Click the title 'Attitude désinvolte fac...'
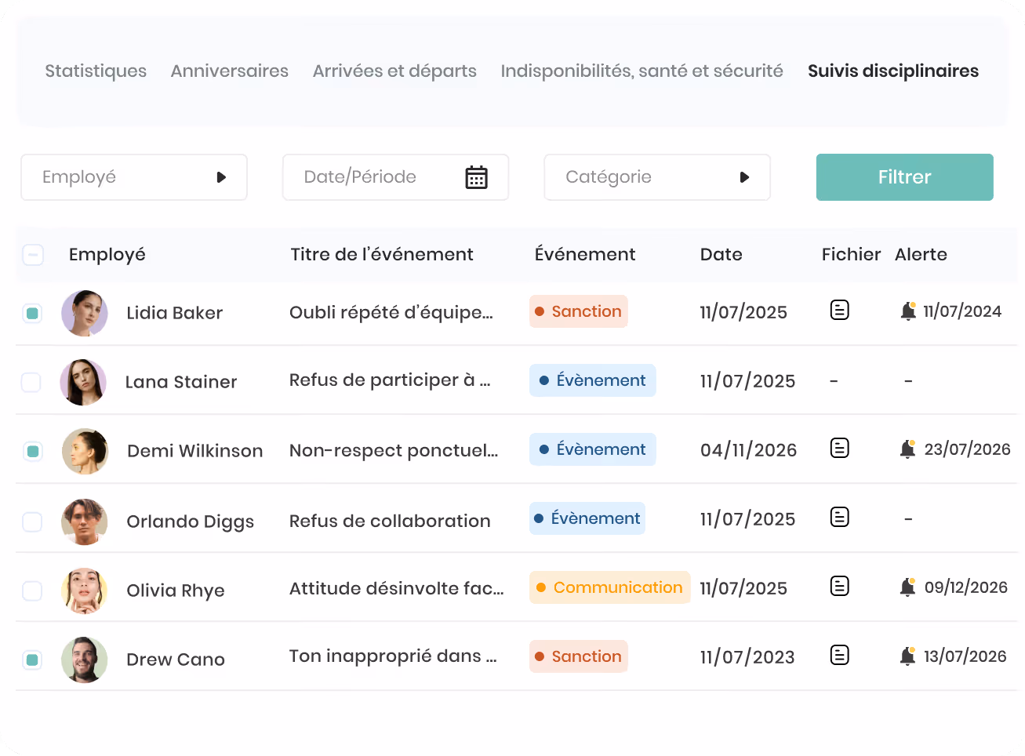This screenshot has height=756, width=1025. pyautogui.click(x=397, y=589)
